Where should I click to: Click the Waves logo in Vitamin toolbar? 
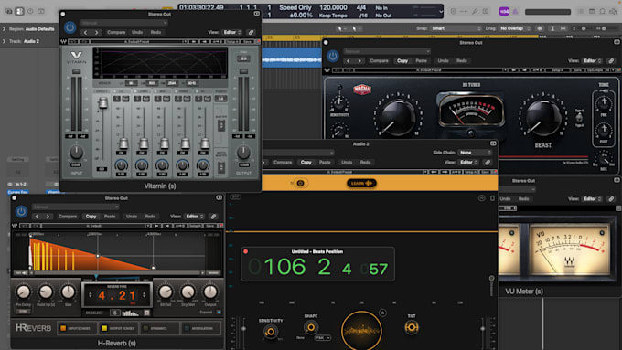(x=63, y=41)
